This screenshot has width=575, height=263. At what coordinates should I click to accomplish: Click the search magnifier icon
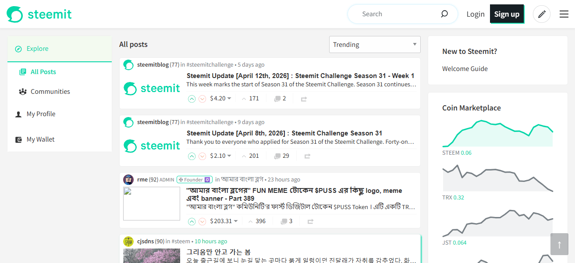pos(444,14)
